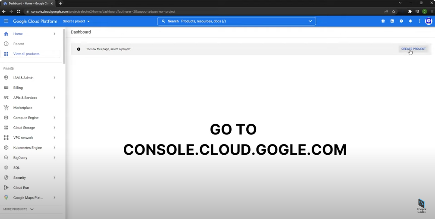Viewport: 435px width, 219px height.
Task: Click the Marketplace cart icon
Action: [6, 108]
